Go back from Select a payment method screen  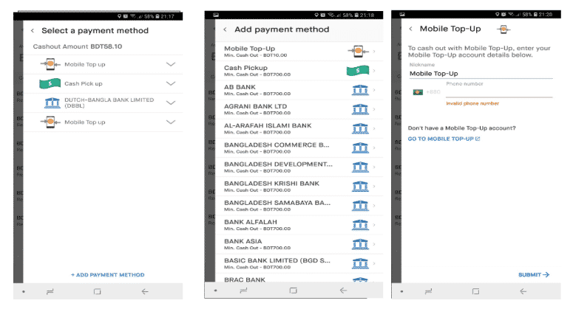click(x=33, y=31)
